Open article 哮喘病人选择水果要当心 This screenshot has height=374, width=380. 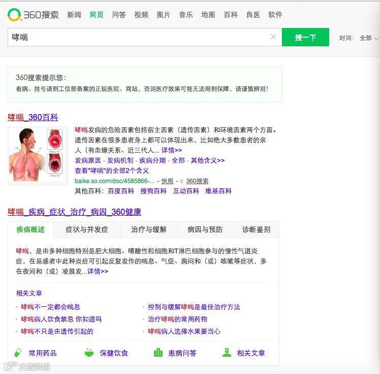184,331
